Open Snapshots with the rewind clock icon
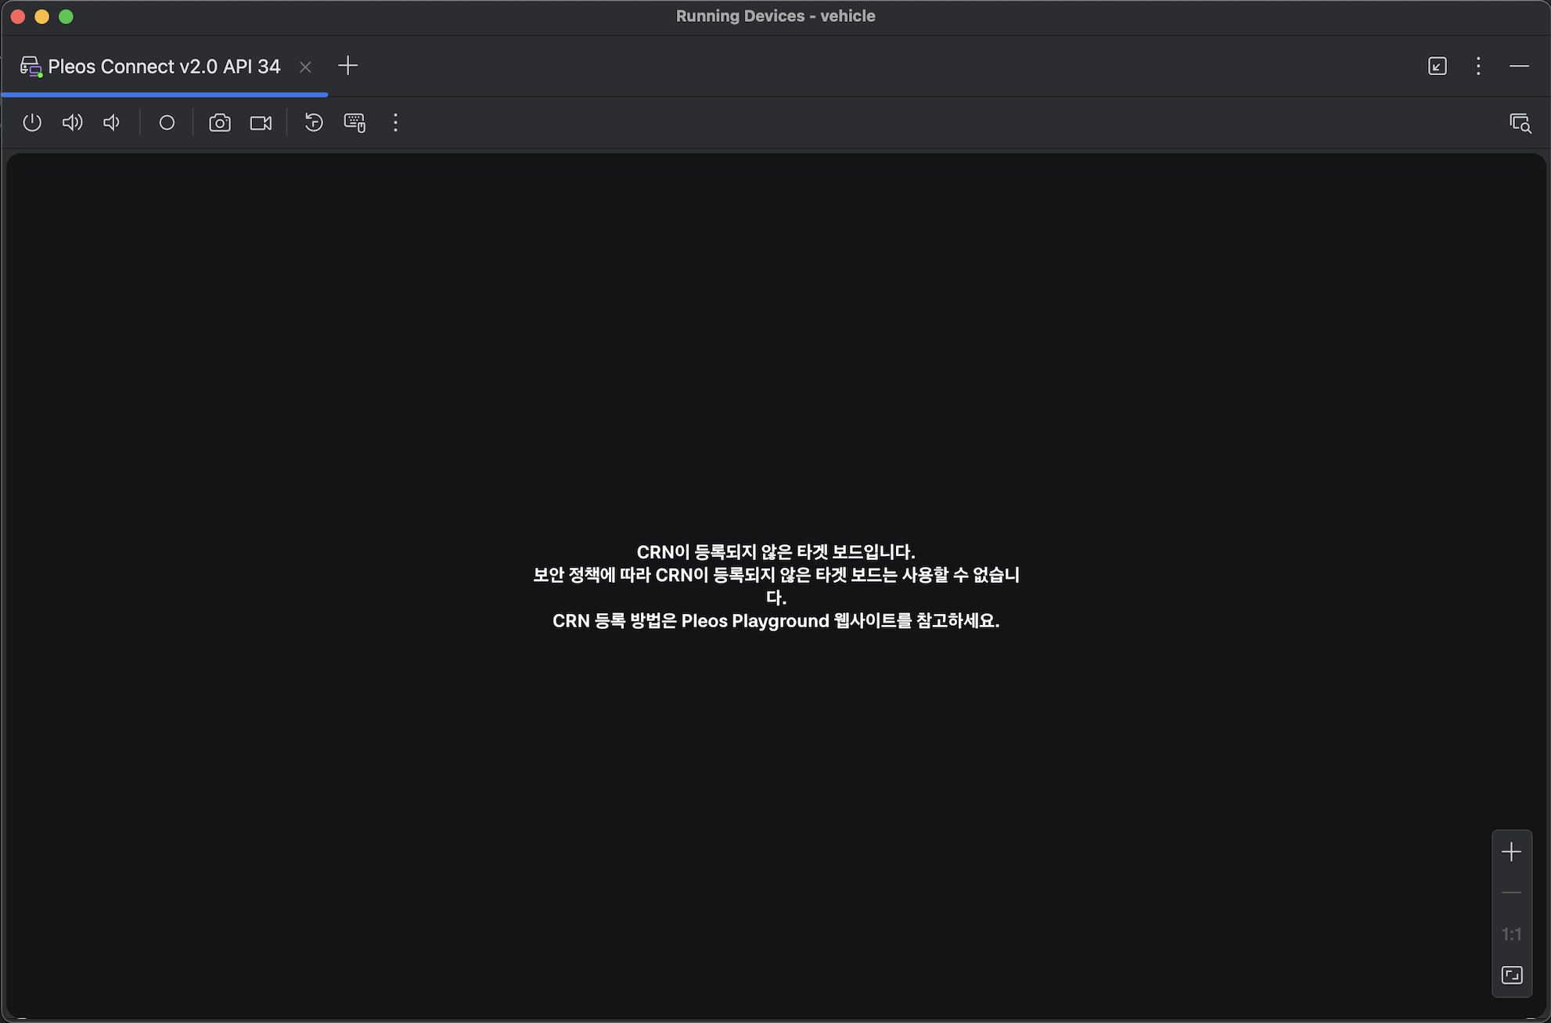This screenshot has height=1023, width=1551. [314, 123]
